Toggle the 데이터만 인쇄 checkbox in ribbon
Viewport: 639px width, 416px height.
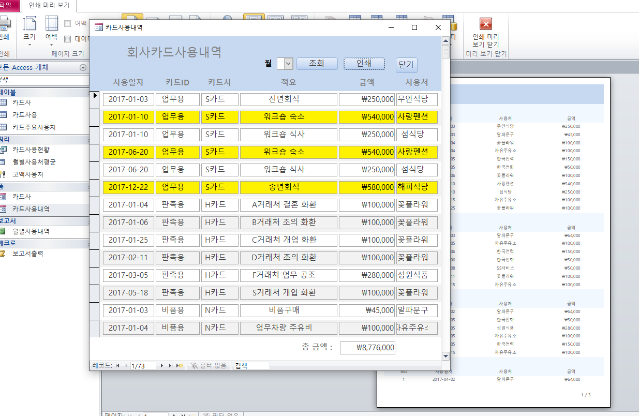[67, 39]
